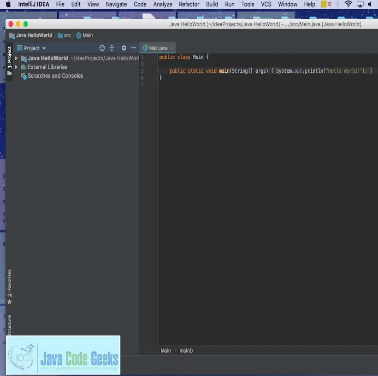Close the Main.java tab

click(171, 48)
